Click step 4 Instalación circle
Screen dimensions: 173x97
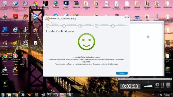97,26
